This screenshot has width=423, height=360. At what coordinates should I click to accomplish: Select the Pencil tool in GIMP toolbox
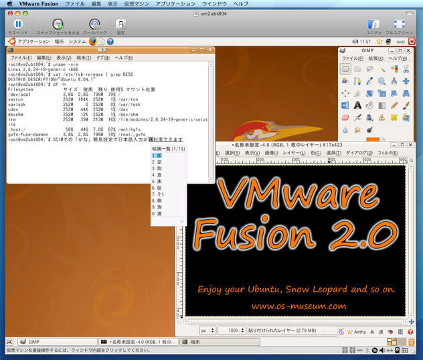coord(394,105)
